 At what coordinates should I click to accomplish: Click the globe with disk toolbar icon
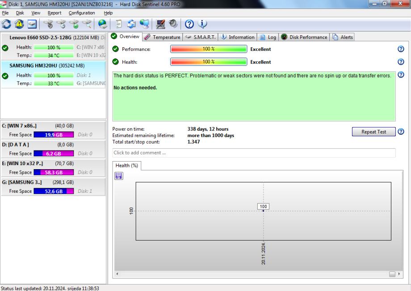(x=102, y=24)
